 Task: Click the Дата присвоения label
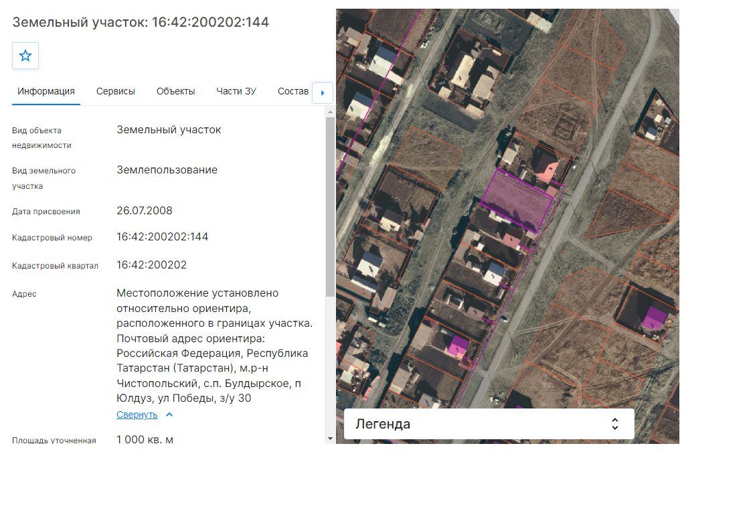pyautogui.click(x=46, y=212)
